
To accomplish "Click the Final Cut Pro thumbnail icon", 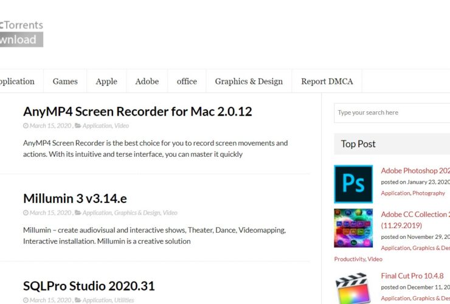I will pyautogui.click(x=353, y=288).
